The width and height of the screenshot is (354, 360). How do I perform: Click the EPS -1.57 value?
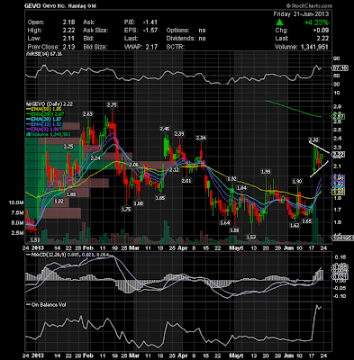coord(150,31)
